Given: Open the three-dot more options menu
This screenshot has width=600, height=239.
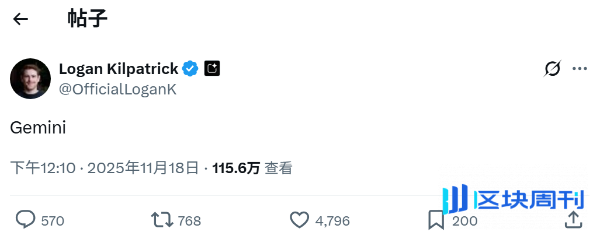Looking at the screenshot, I should pos(579,69).
